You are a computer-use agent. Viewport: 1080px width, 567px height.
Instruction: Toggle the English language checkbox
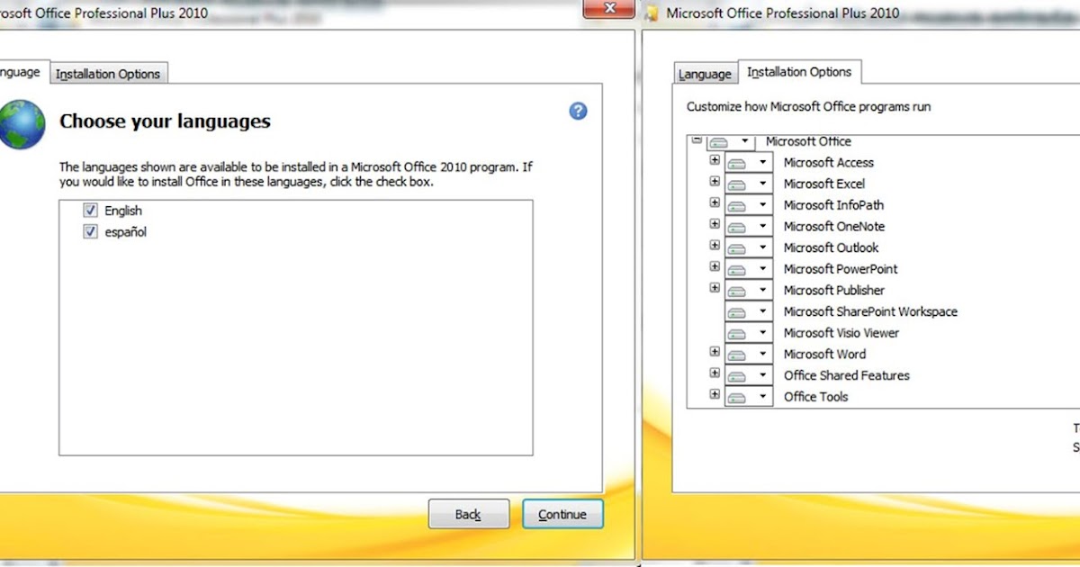(90, 210)
